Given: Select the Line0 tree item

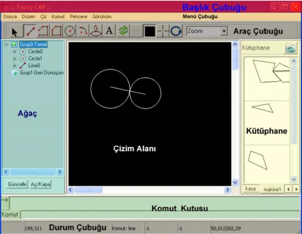Looking at the screenshot, I should [34, 66].
